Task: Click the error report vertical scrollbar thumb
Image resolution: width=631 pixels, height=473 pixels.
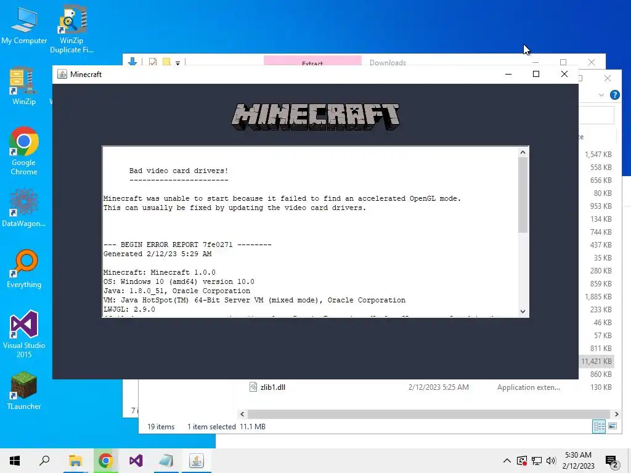Action: tap(523, 195)
